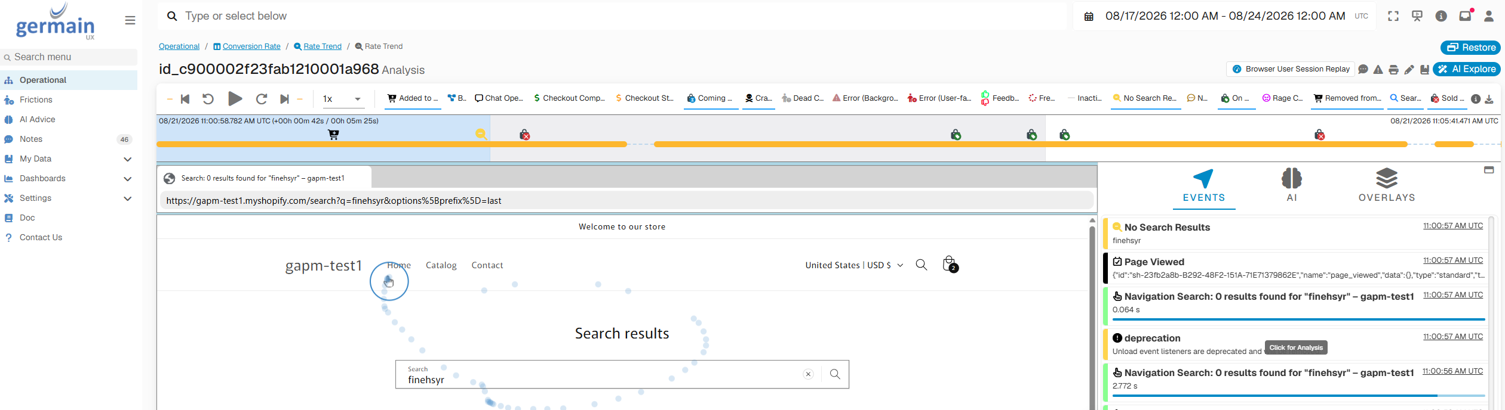This screenshot has width=1505, height=410.
Task: Click the store header search magnifier
Action: pos(922,265)
